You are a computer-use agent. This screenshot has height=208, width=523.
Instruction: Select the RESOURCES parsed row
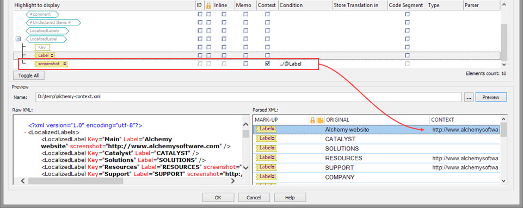point(377,158)
